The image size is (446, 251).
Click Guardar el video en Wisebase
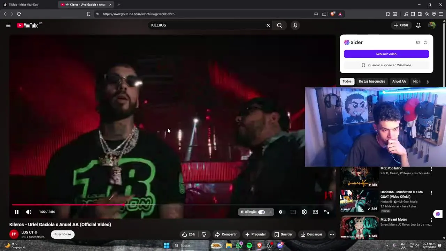(386, 65)
